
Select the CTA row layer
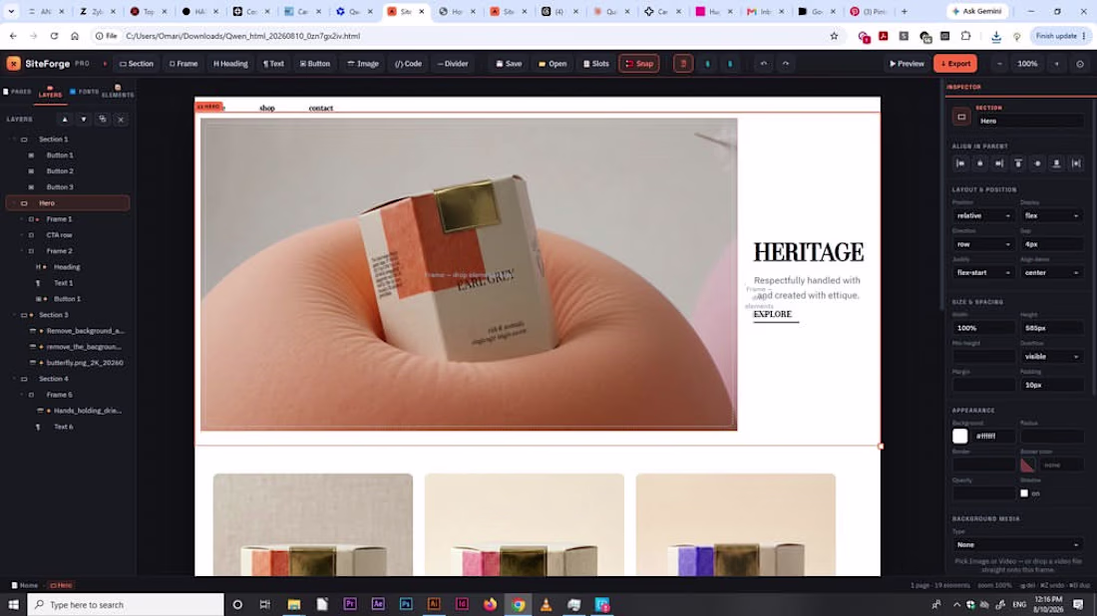(x=68, y=235)
